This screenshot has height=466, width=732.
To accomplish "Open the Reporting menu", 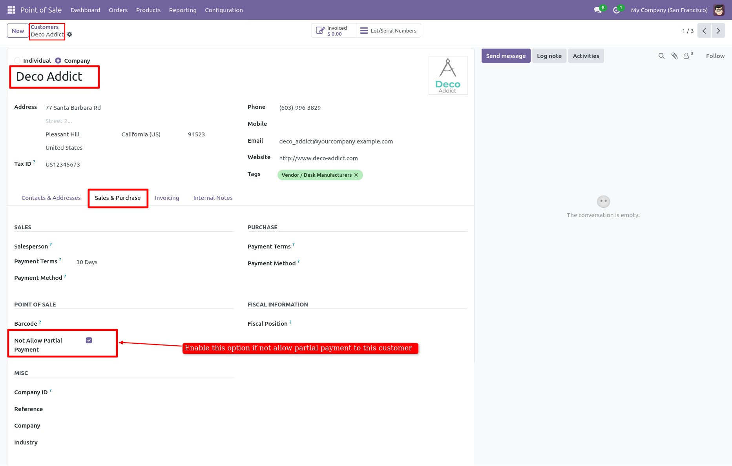I will (x=183, y=10).
